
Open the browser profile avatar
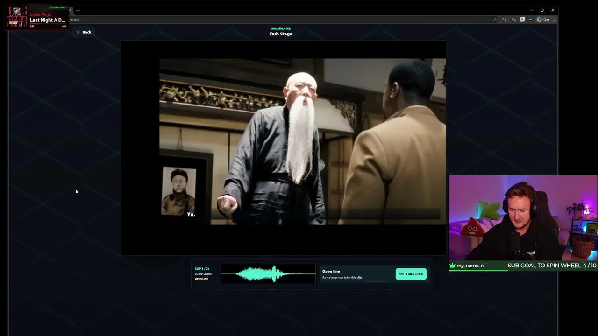522,20
